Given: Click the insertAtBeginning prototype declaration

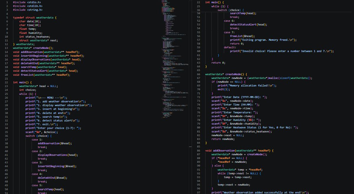Looking at the screenshot, I should (x=48, y=56).
